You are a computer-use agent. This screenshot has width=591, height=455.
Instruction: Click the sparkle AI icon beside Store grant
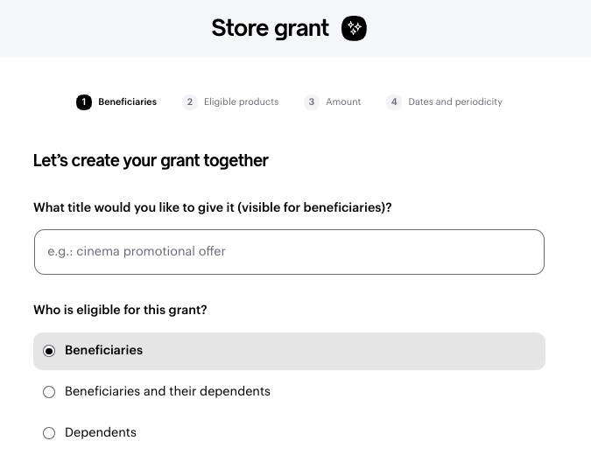pyautogui.click(x=355, y=29)
